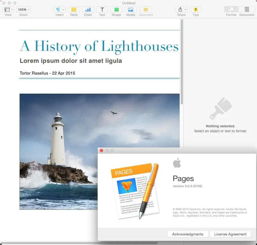Image resolution: width=257 pixels, height=245 pixels.
Task: Click the Comment toolbar icon
Action: pyautogui.click(x=146, y=10)
